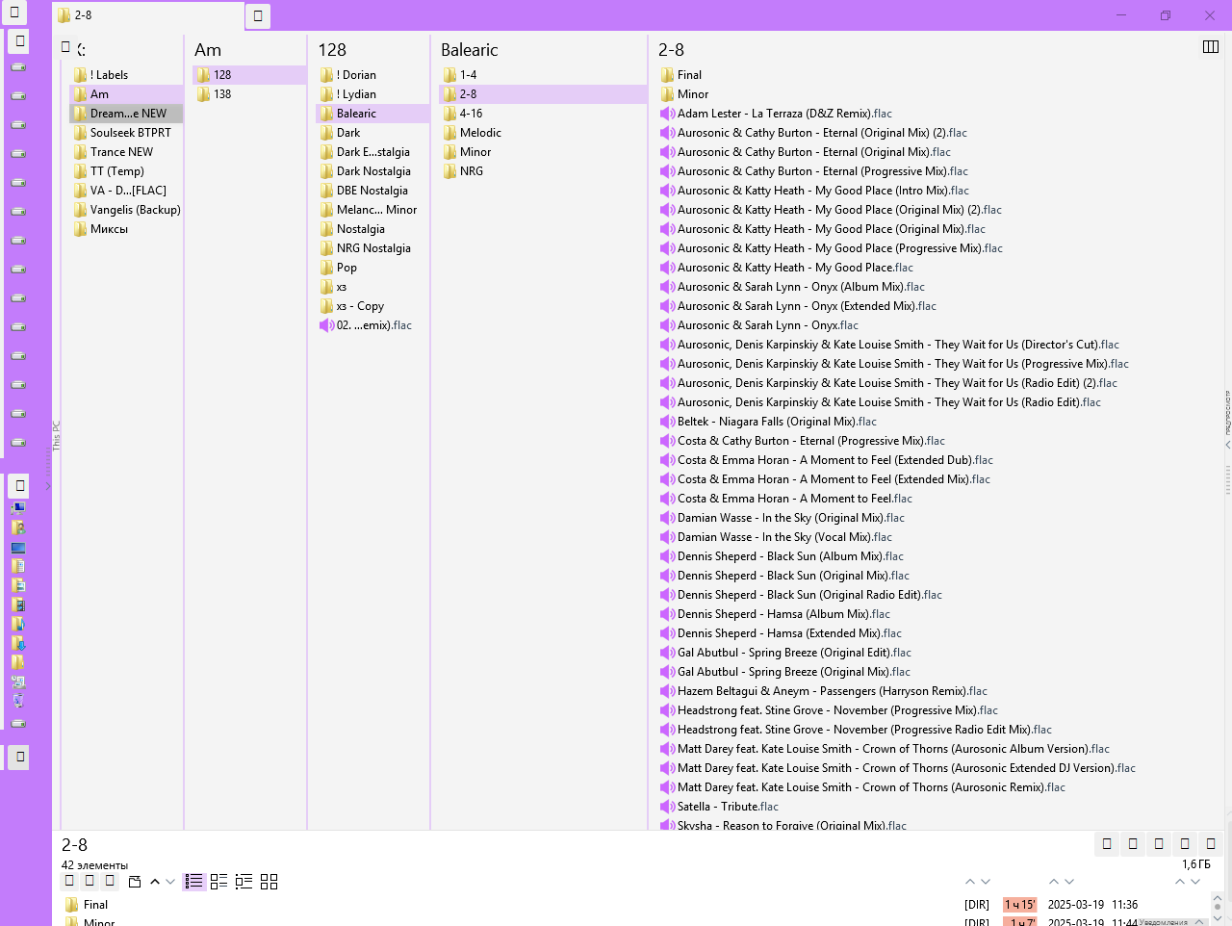Open the Final folder in the bottom list
The height and width of the screenshot is (926, 1232).
point(95,905)
